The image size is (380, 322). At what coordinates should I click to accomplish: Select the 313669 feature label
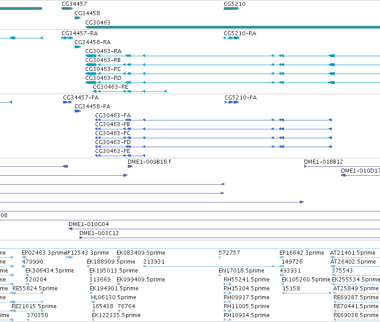tap(100, 280)
